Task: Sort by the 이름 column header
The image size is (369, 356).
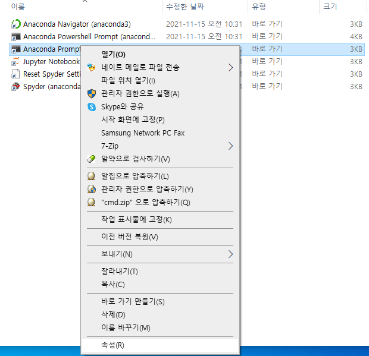Action: (x=18, y=7)
